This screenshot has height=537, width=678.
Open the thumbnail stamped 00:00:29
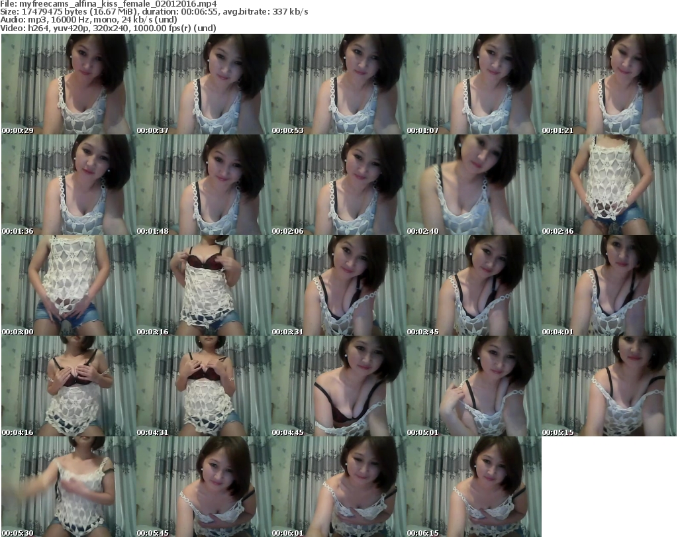coord(69,84)
